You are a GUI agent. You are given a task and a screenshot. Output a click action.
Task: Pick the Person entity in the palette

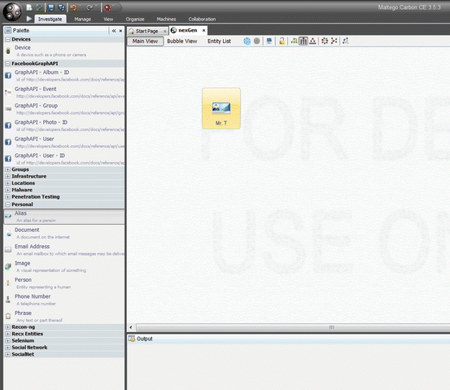(x=64, y=283)
